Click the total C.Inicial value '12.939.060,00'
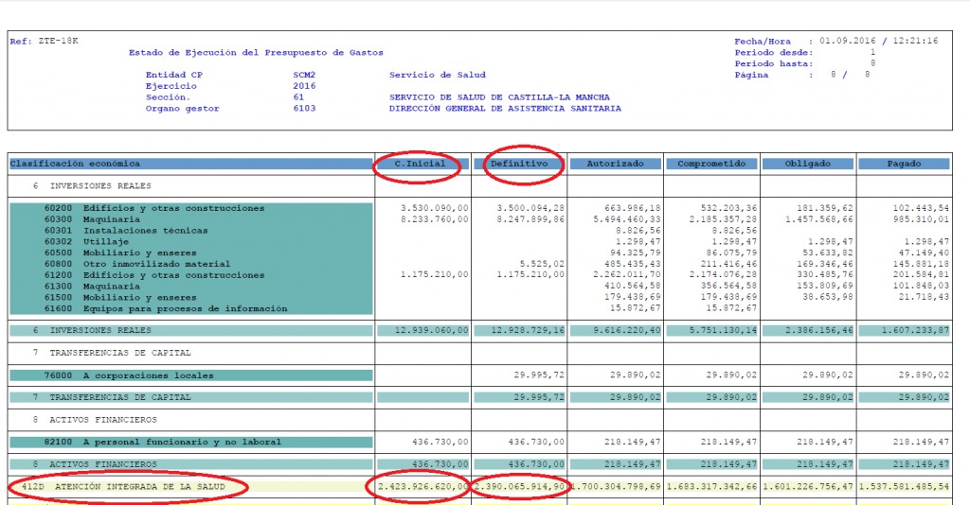Image resolution: width=970 pixels, height=505 pixels. [x=432, y=330]
